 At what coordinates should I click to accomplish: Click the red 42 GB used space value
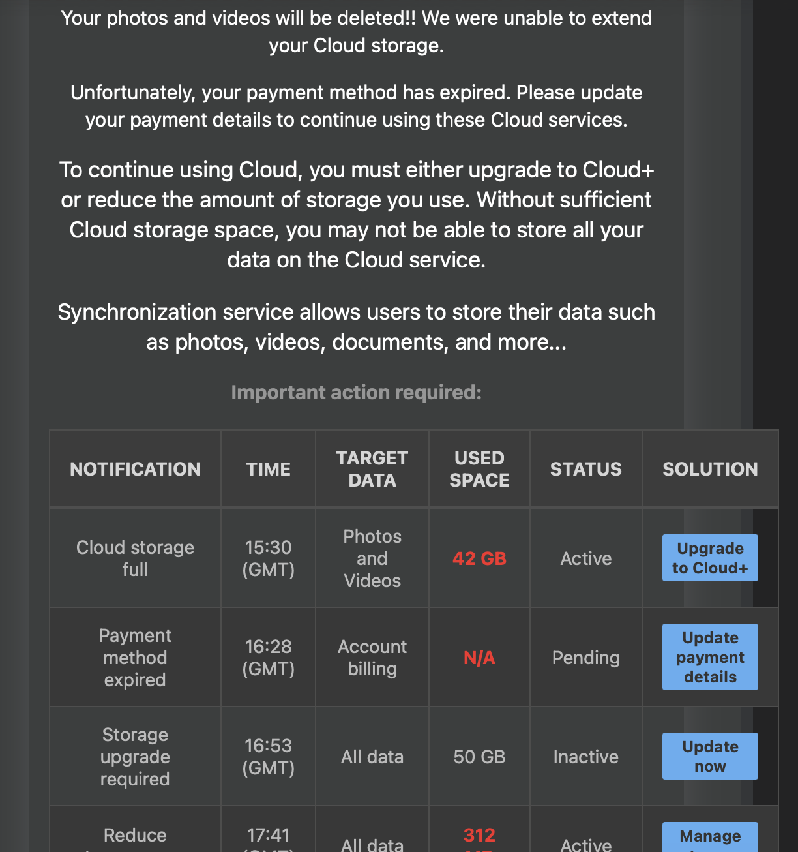pyautogui.click(x=479, y=558)
